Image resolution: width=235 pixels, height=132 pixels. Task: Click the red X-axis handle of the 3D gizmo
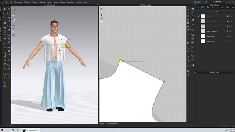point(69,48)
